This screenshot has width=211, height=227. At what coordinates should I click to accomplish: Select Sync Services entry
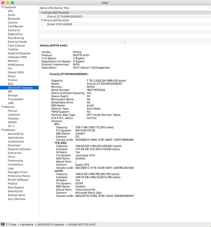point(17,199)
